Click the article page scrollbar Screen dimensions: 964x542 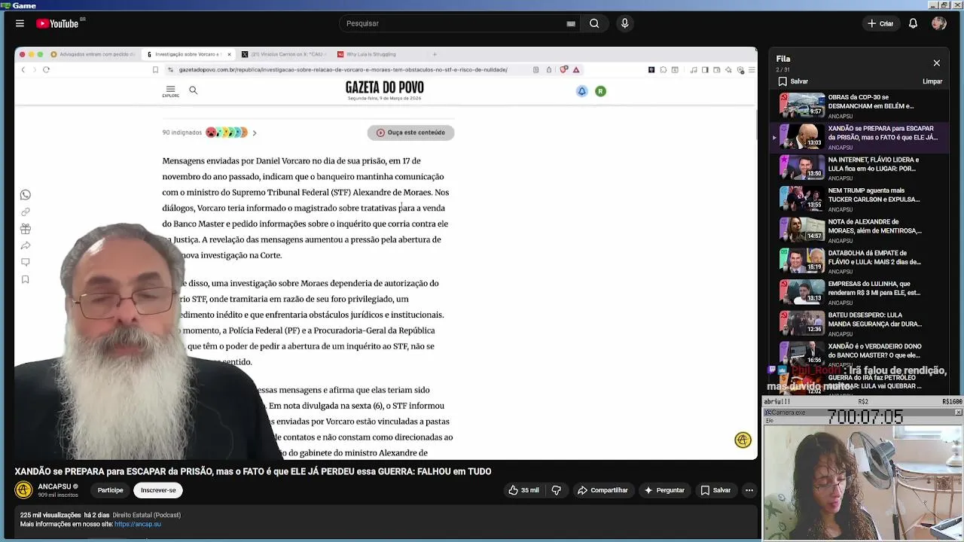point(755,126)
